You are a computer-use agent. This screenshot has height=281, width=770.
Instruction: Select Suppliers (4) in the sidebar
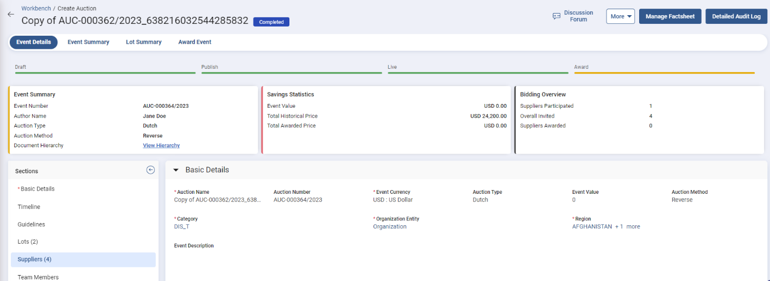pos(34,259)
